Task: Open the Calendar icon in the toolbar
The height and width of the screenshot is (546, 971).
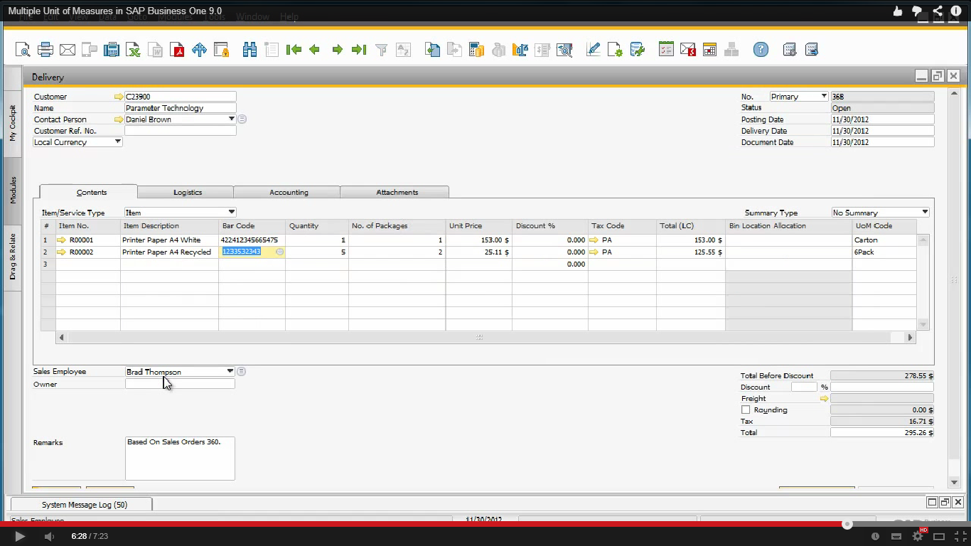Action: pos(709,50)
